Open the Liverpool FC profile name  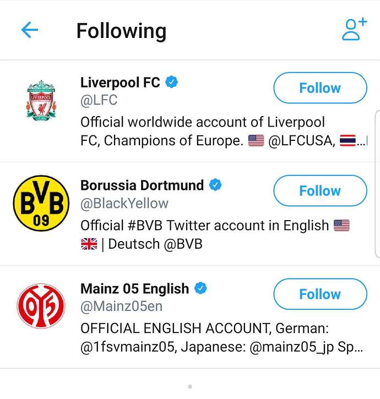(x=120, y=83)
